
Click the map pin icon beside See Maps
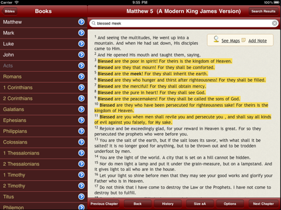tap(216, 39)
